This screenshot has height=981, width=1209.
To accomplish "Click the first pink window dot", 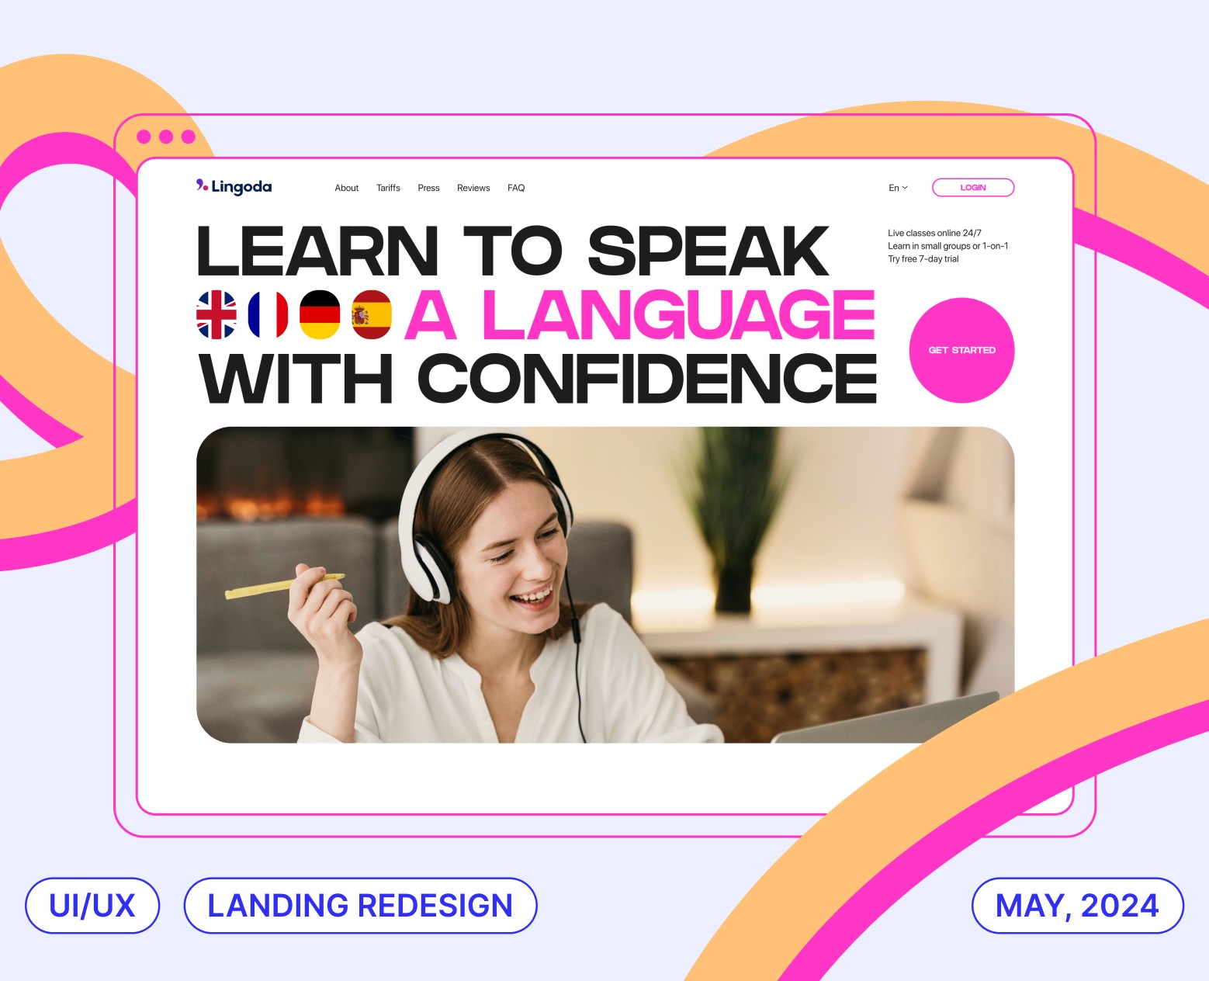I will (144, 137).
